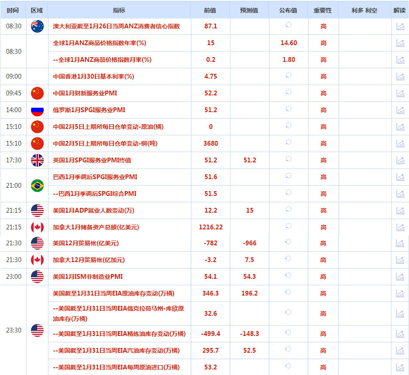Select the 09:45 time cell

pyautogui.click(x=14, y=93)
